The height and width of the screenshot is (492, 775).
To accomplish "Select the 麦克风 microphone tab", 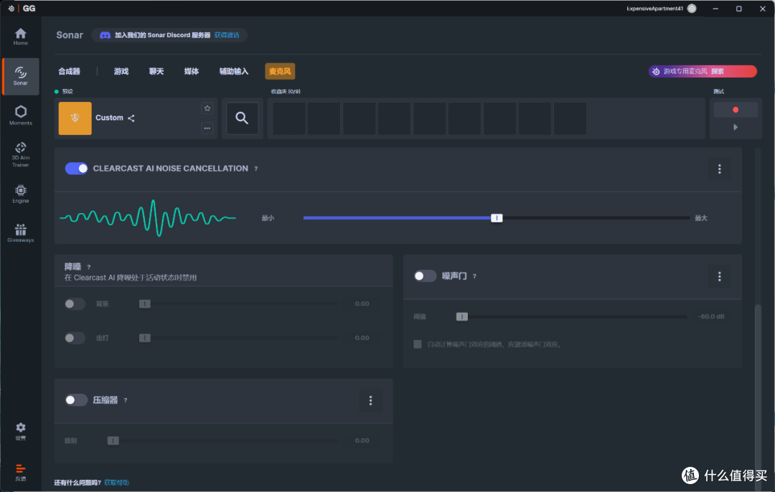I will coord(280,71).
